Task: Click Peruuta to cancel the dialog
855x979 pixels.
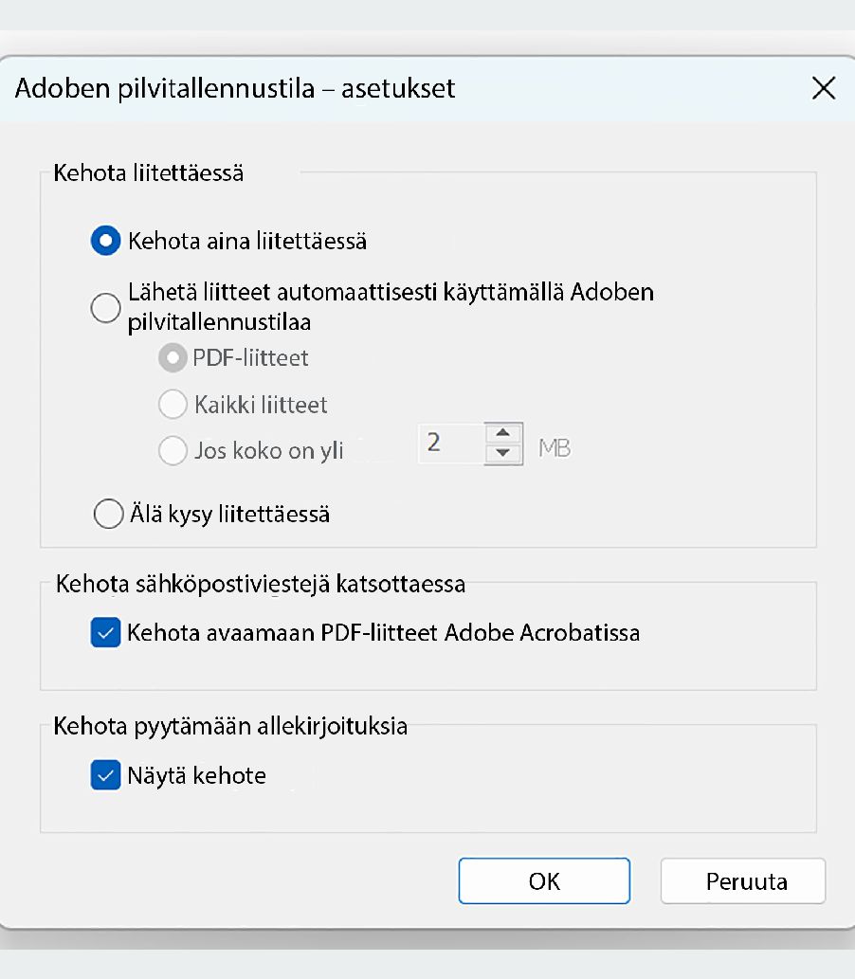Action: click(743, 880)
